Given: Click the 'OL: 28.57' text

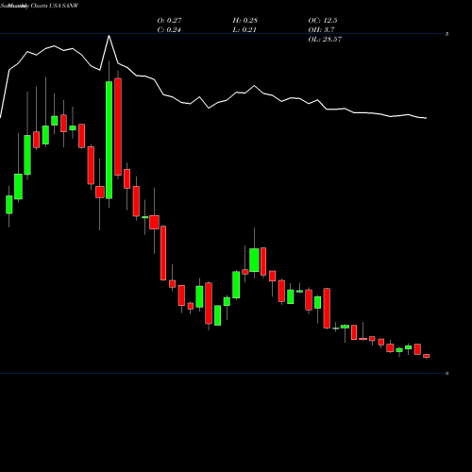Looking at the screenshot, I should point(325,40).
